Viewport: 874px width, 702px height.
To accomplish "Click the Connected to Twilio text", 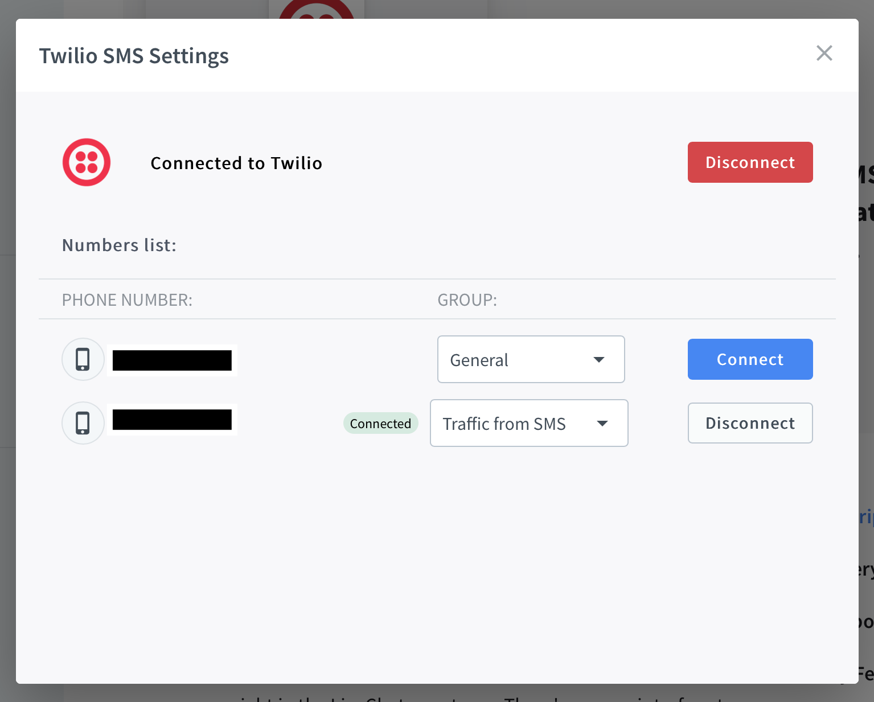I will click(x=236, y=163).
